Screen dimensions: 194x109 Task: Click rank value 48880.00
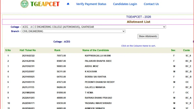(x=61, y=98)
